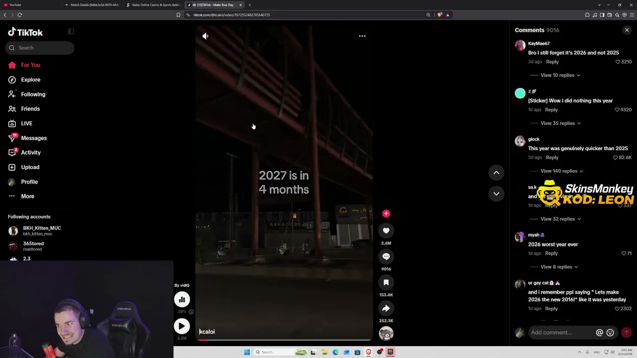
Task: Click the vidIQ play button above 9.2M
Action: point(182,326)
